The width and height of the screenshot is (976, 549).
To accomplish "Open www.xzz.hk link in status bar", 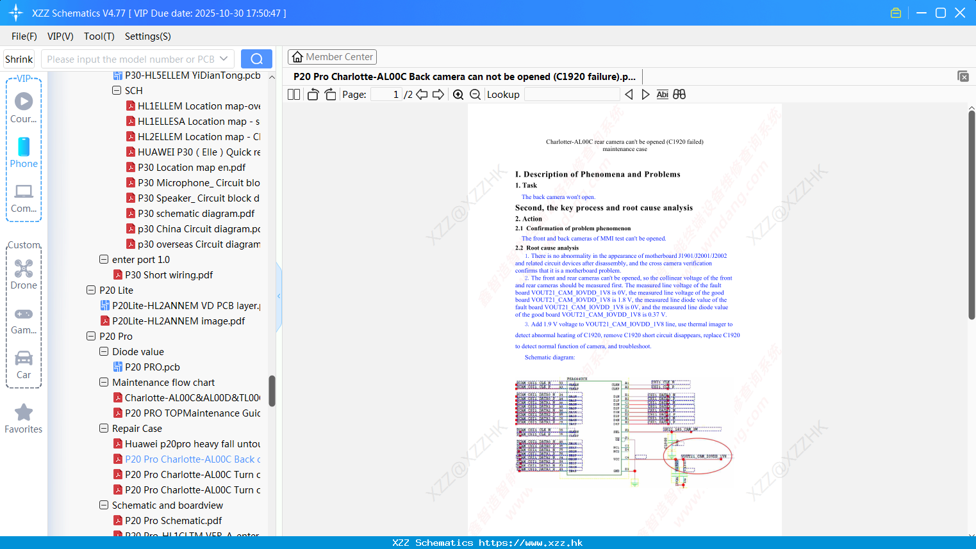I will [531, 543].
